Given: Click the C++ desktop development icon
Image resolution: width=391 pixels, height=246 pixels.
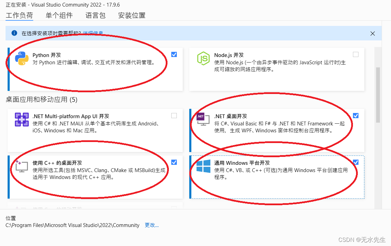Looking at the screenshot, I should 21,166.
